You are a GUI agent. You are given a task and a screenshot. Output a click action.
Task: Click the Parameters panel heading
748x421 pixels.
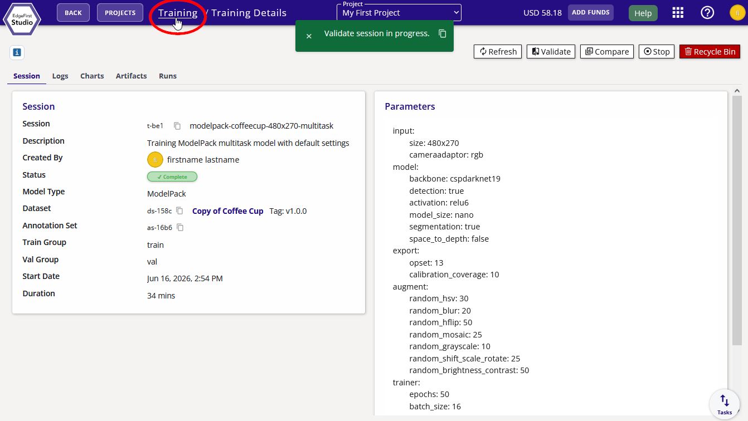tap(410, 106)
